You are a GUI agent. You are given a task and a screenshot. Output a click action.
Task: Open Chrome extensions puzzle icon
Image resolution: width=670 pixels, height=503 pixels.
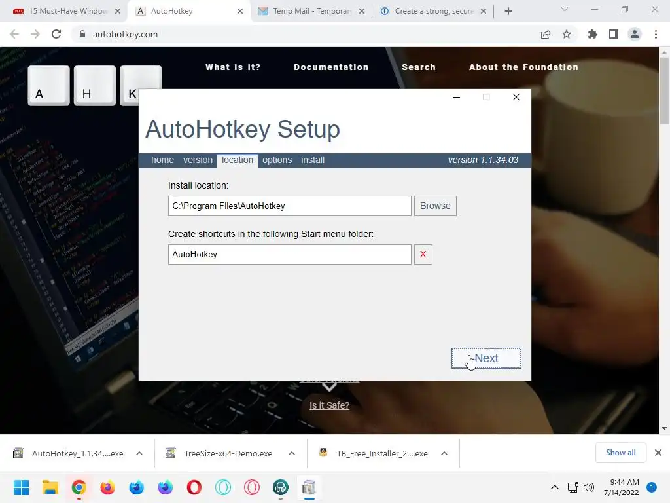click(x=592, y=34)
